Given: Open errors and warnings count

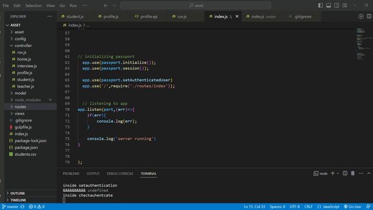Looking at the screenshot, I should [37, 206].
